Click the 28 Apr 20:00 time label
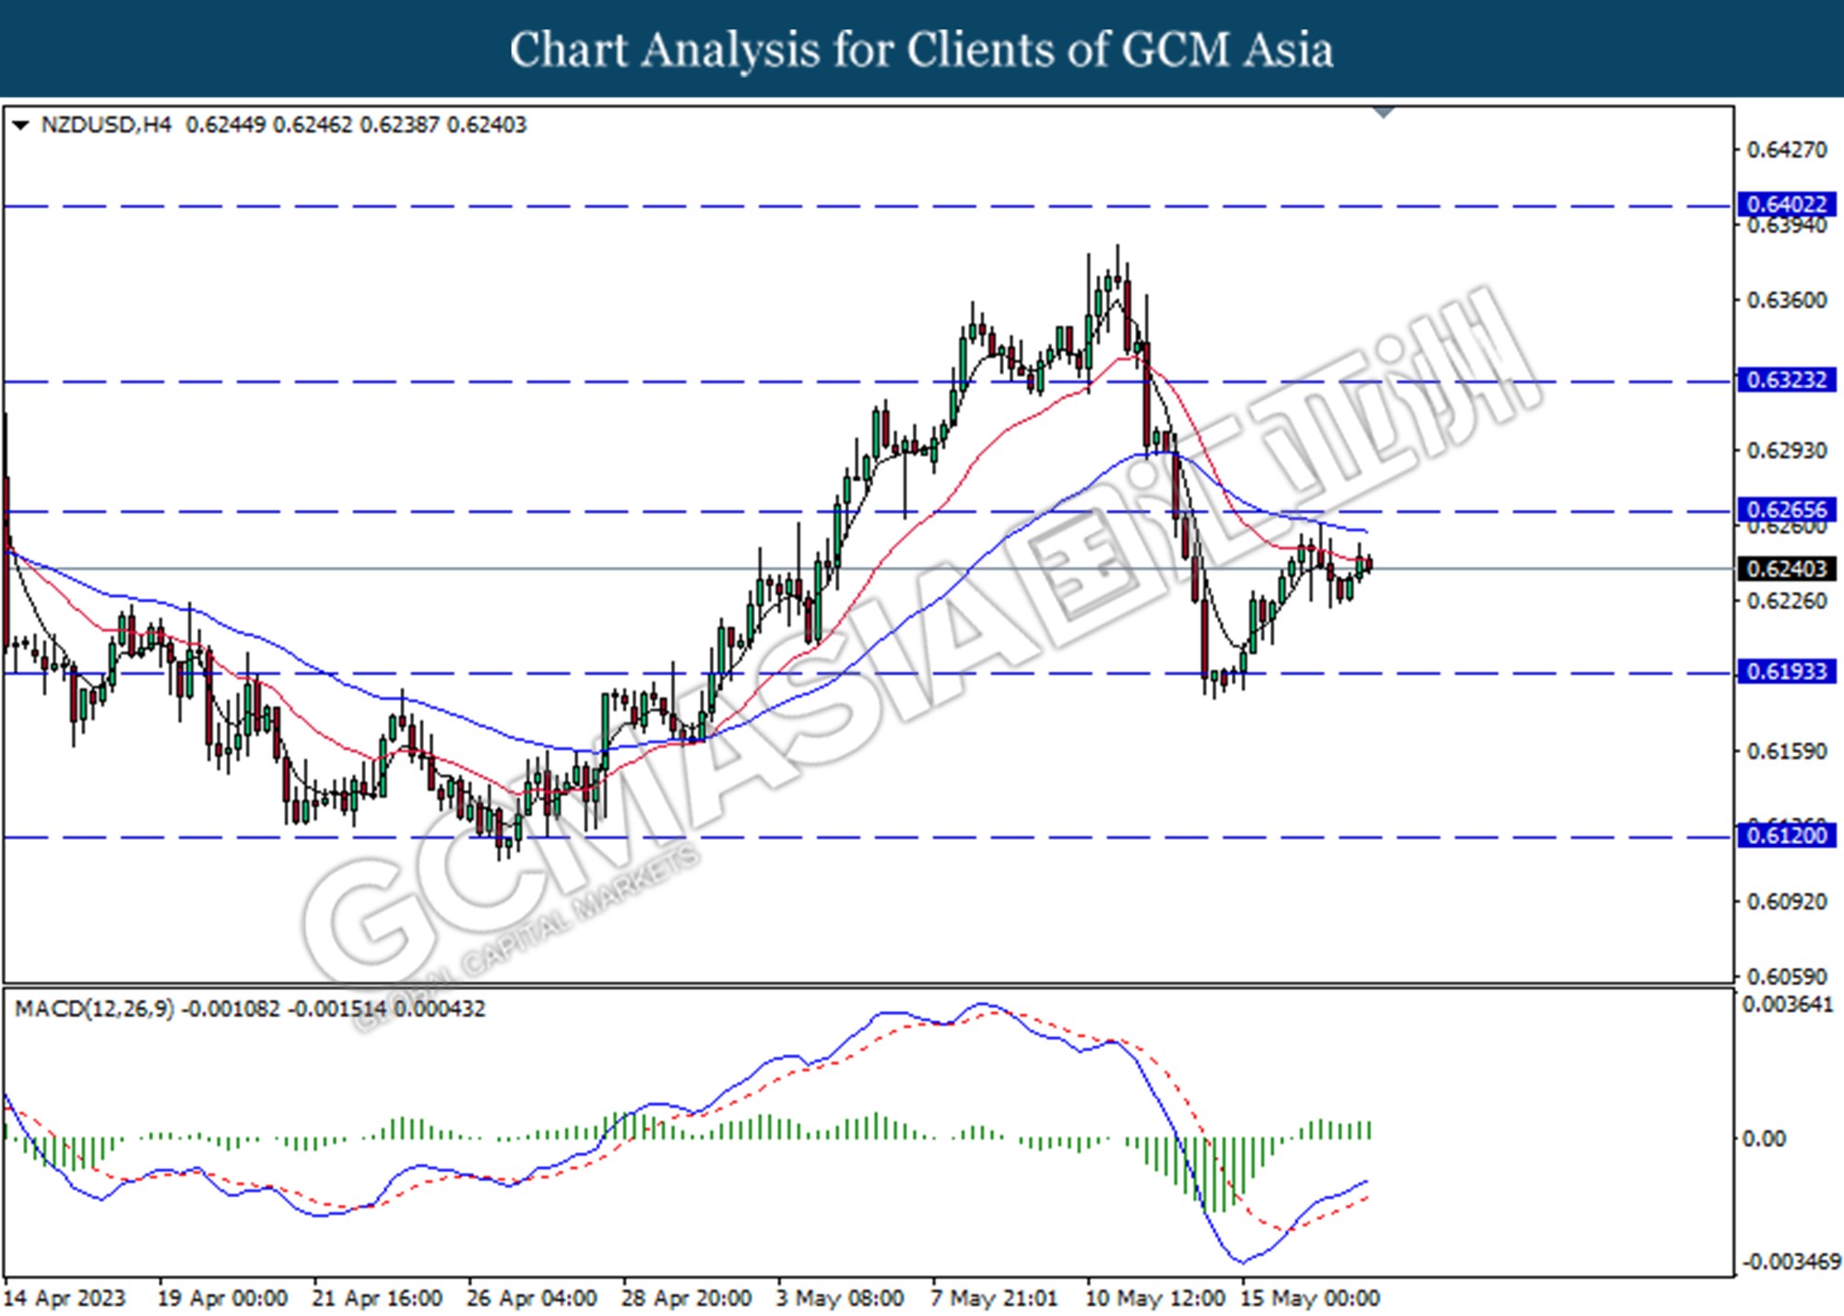1844x1316 pixels. point(687,1298)
